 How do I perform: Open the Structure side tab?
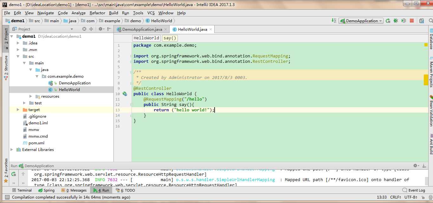[x=6, y=68]
